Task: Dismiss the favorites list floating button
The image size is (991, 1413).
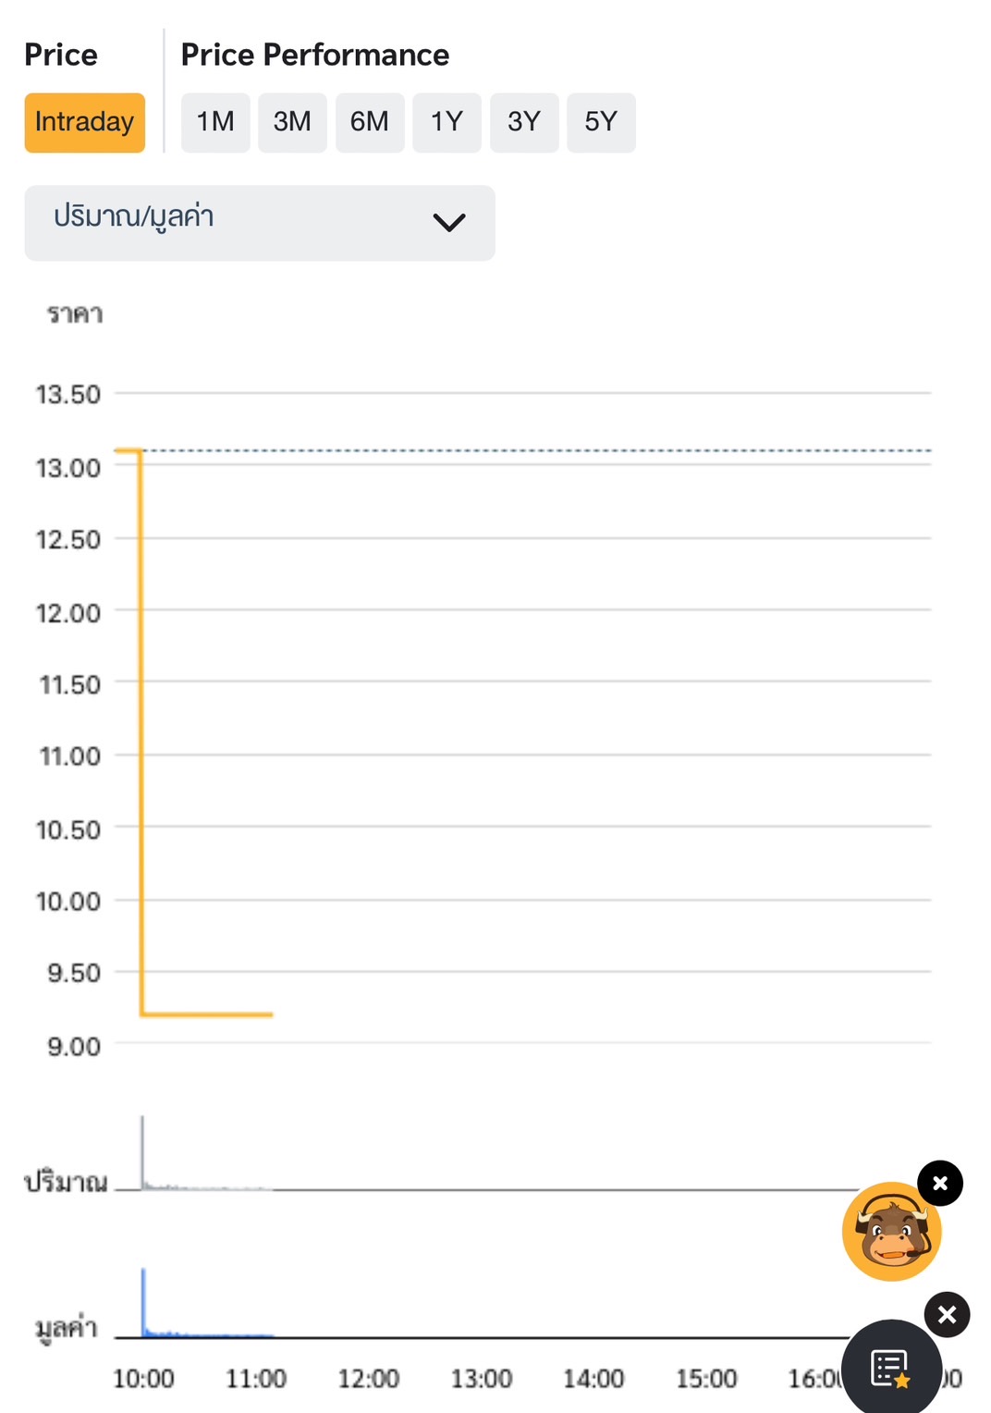Action: point(947,1314)
